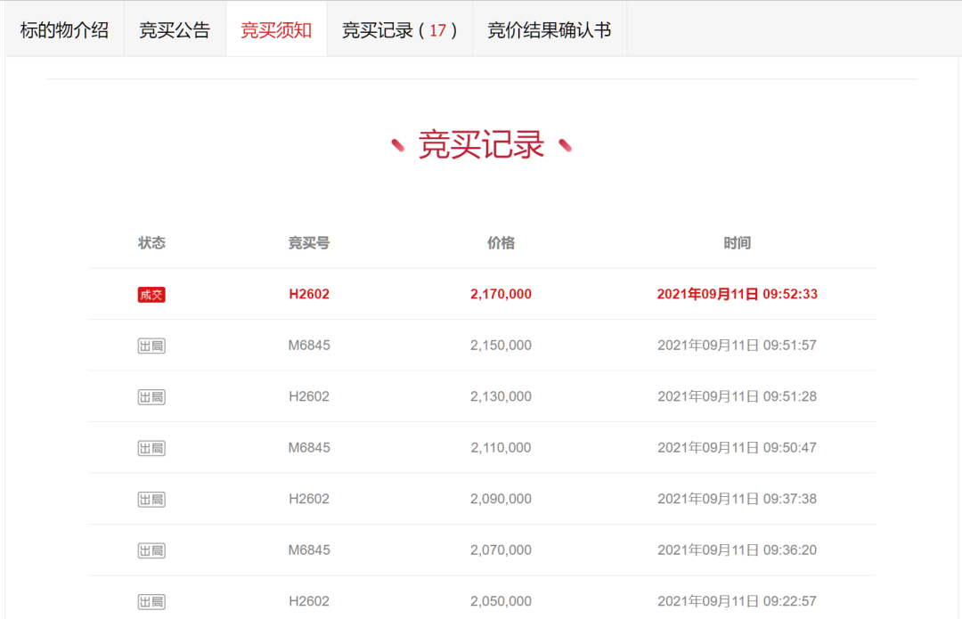
Task: Click the 出局 badge on the 09:37:38 row
Action: tap(151, 499)
